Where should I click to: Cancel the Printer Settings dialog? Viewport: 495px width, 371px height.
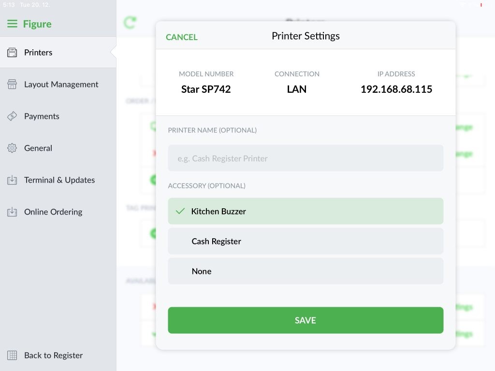(182, 37)
